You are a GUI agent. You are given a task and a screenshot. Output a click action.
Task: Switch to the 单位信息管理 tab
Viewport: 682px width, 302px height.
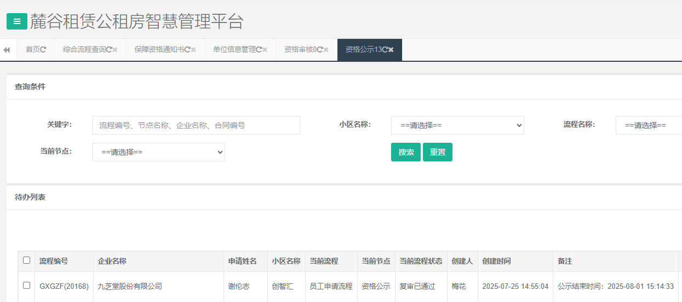234,50
